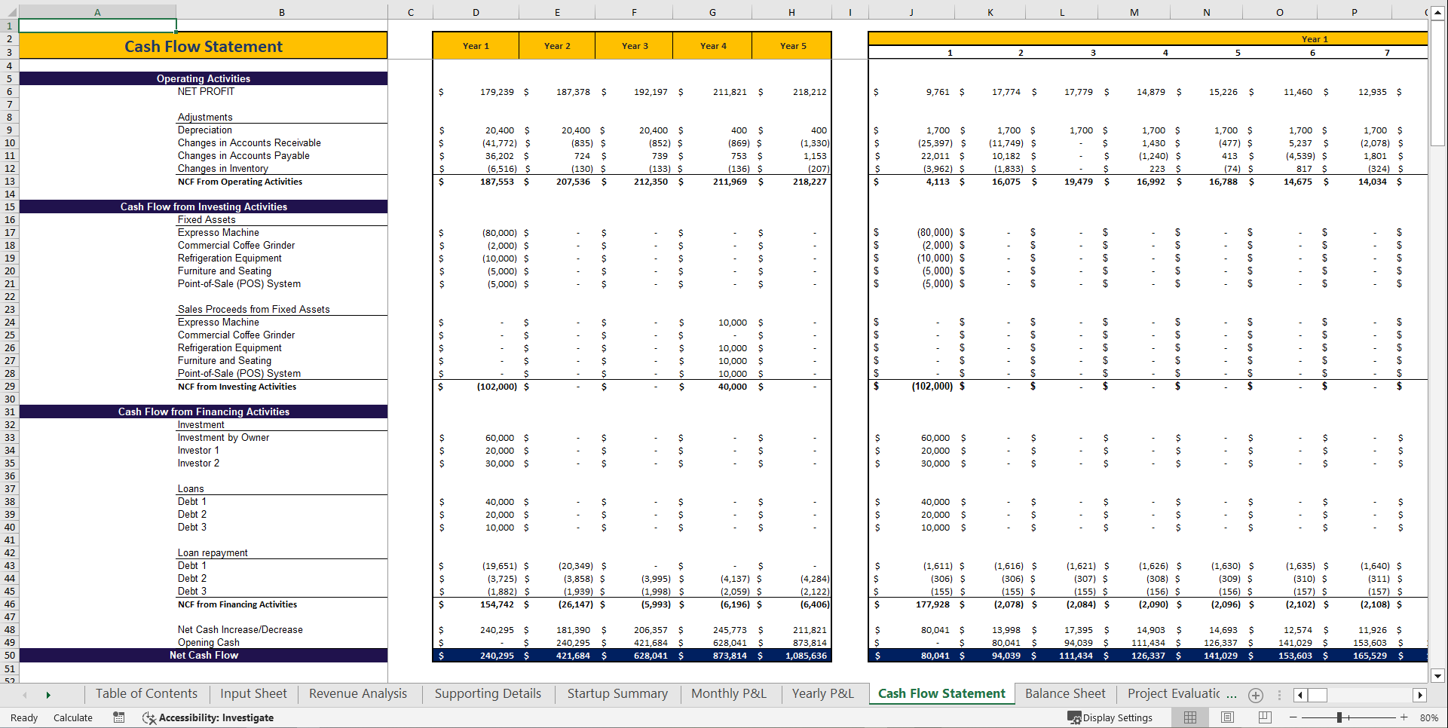Open the All Sheets list menu

26,694
